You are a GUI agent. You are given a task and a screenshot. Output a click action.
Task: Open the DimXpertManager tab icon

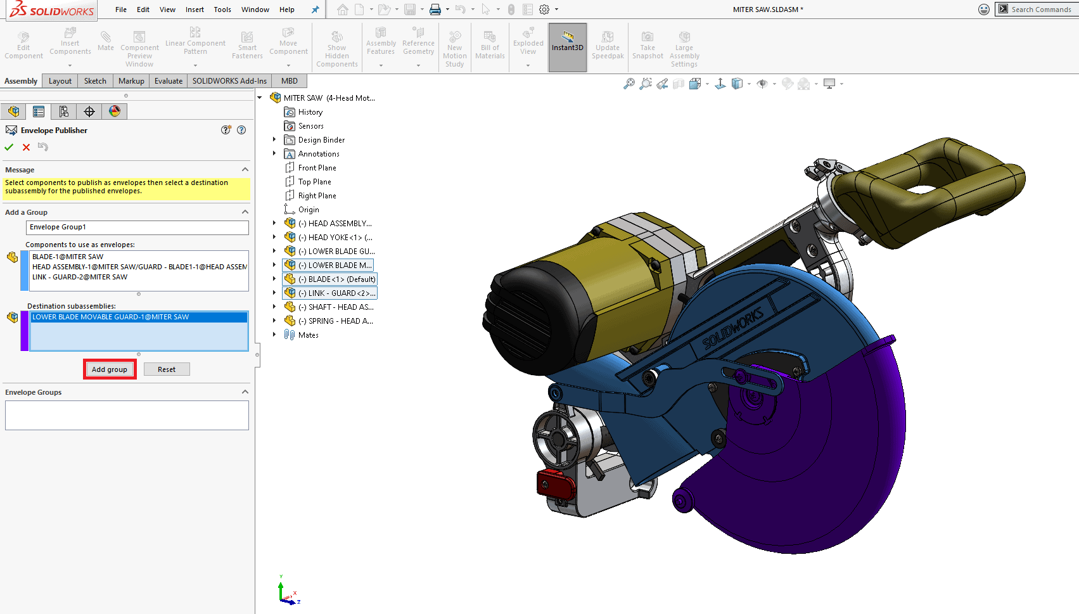(89, 112)
